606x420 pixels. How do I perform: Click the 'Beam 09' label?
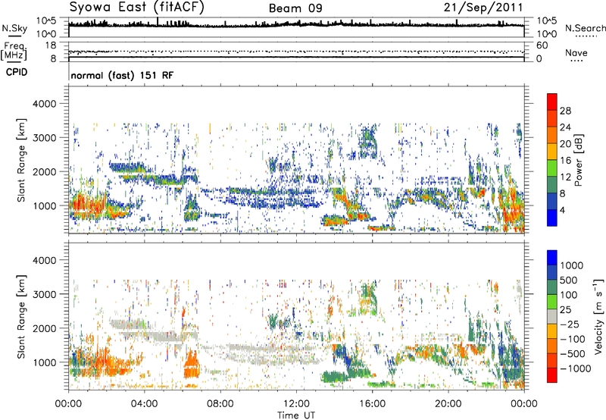pos(295,8)
